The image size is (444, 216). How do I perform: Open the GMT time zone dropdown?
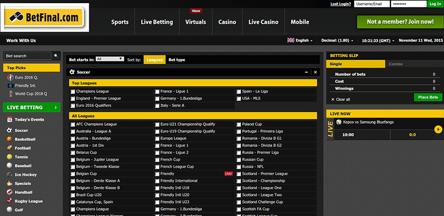(378, 40)
